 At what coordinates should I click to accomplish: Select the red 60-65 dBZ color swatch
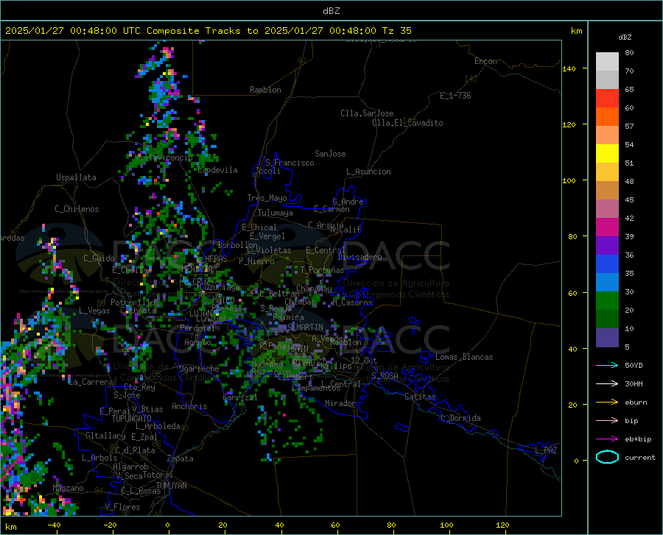click(607, 99)
